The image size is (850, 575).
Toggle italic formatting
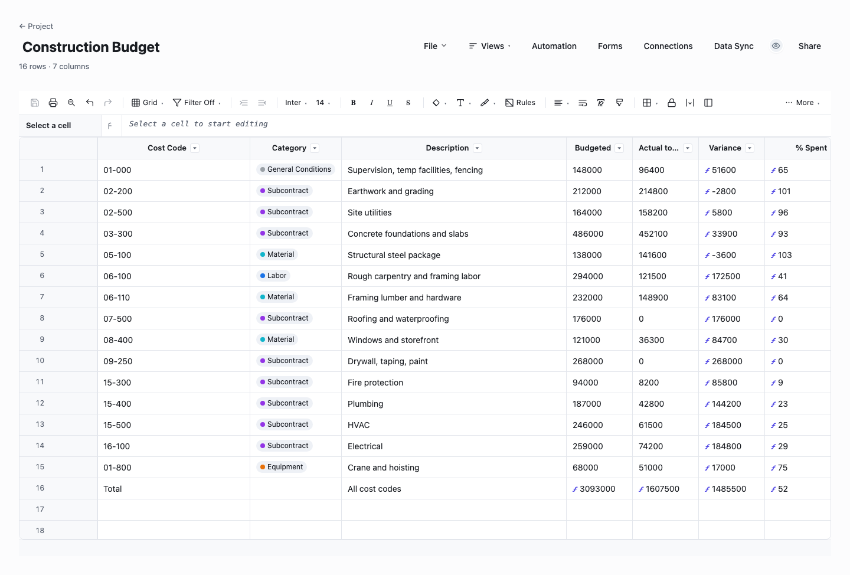(x=372, y=103)
